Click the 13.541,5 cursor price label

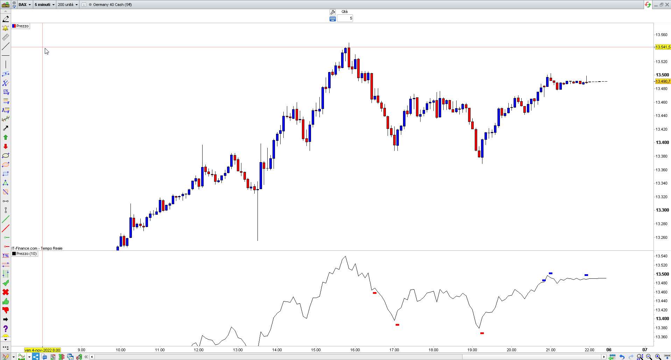coord(663,47)
